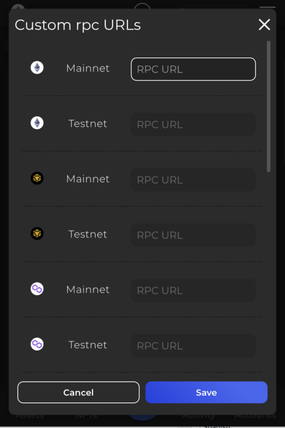Click the BNB Chain icon beside Testnet
Image resolution: width=285 pixels, height=428 pixels.
tap(37, 234)
